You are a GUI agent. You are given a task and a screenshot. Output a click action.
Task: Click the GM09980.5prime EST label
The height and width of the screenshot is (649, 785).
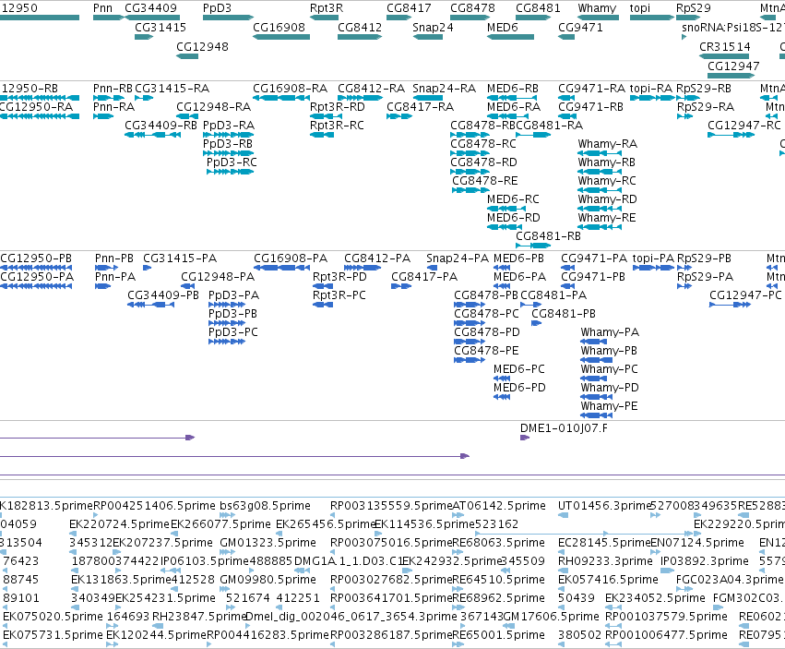(268, 580)
